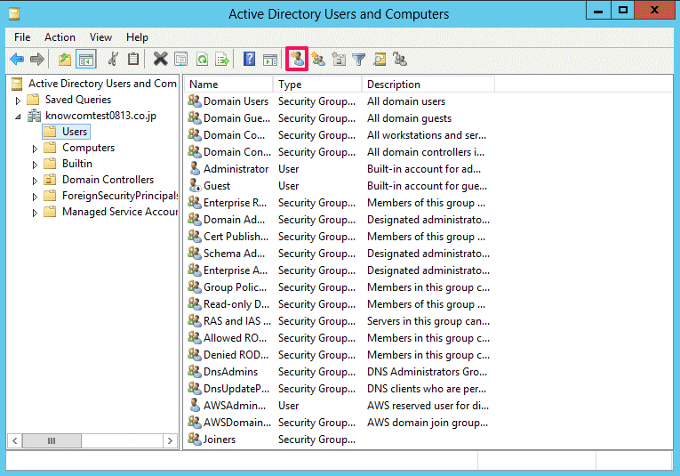Image resolution: width=680 pixels, height=476 pixels.
Task: Create a new user with toolbar icon
Action: [297, 59]
